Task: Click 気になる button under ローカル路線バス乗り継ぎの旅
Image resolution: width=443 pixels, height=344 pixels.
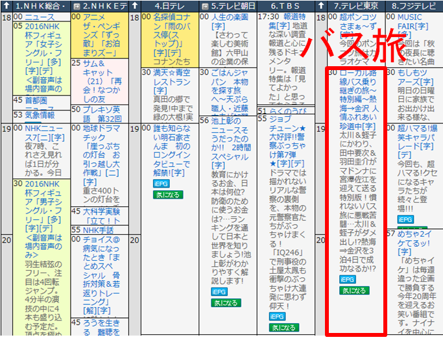Action: (354, 291)
